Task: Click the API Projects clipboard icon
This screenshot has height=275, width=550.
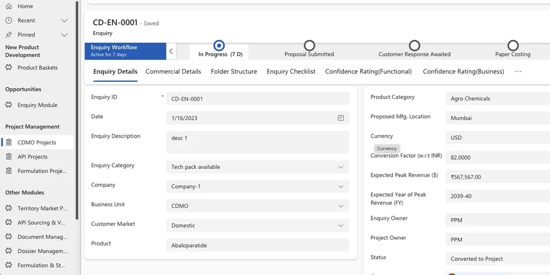Action: [x=9, y=157]
